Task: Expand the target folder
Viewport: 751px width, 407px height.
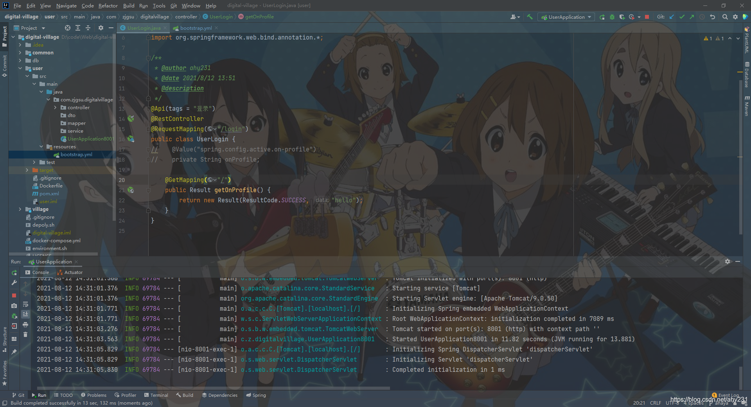Action: coord(27,170)
